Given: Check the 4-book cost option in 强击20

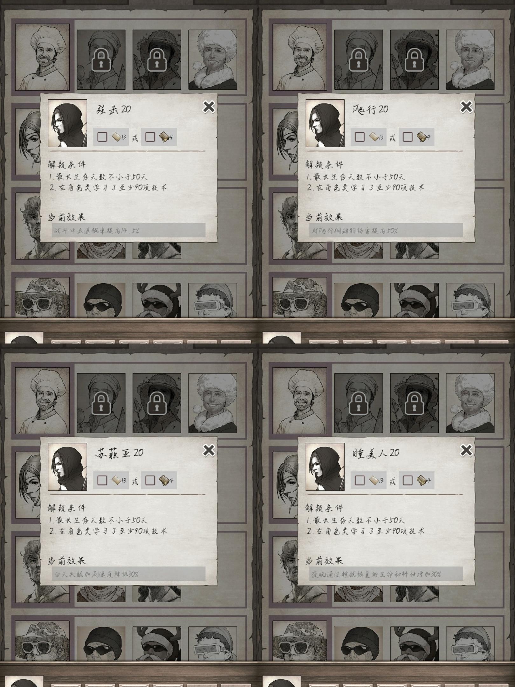Looking at the screenshot, I should click(150, 137).
